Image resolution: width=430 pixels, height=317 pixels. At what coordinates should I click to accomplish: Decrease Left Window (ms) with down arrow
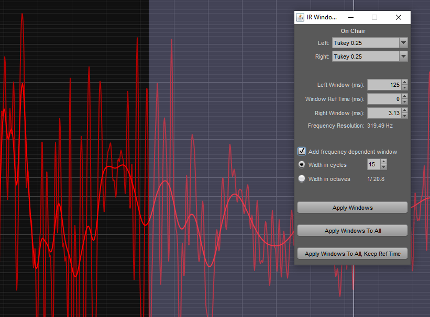(404, 88)
